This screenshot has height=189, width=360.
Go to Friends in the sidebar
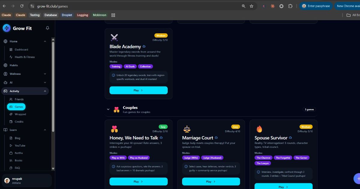[x=19, y=99]
